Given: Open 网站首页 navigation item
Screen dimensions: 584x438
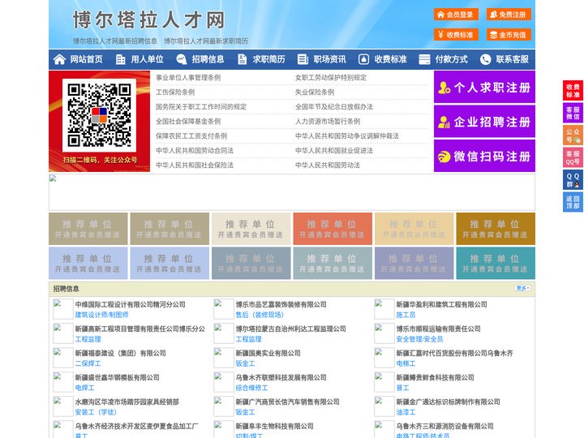Looking at the screenshot, I should coord(86,59).
